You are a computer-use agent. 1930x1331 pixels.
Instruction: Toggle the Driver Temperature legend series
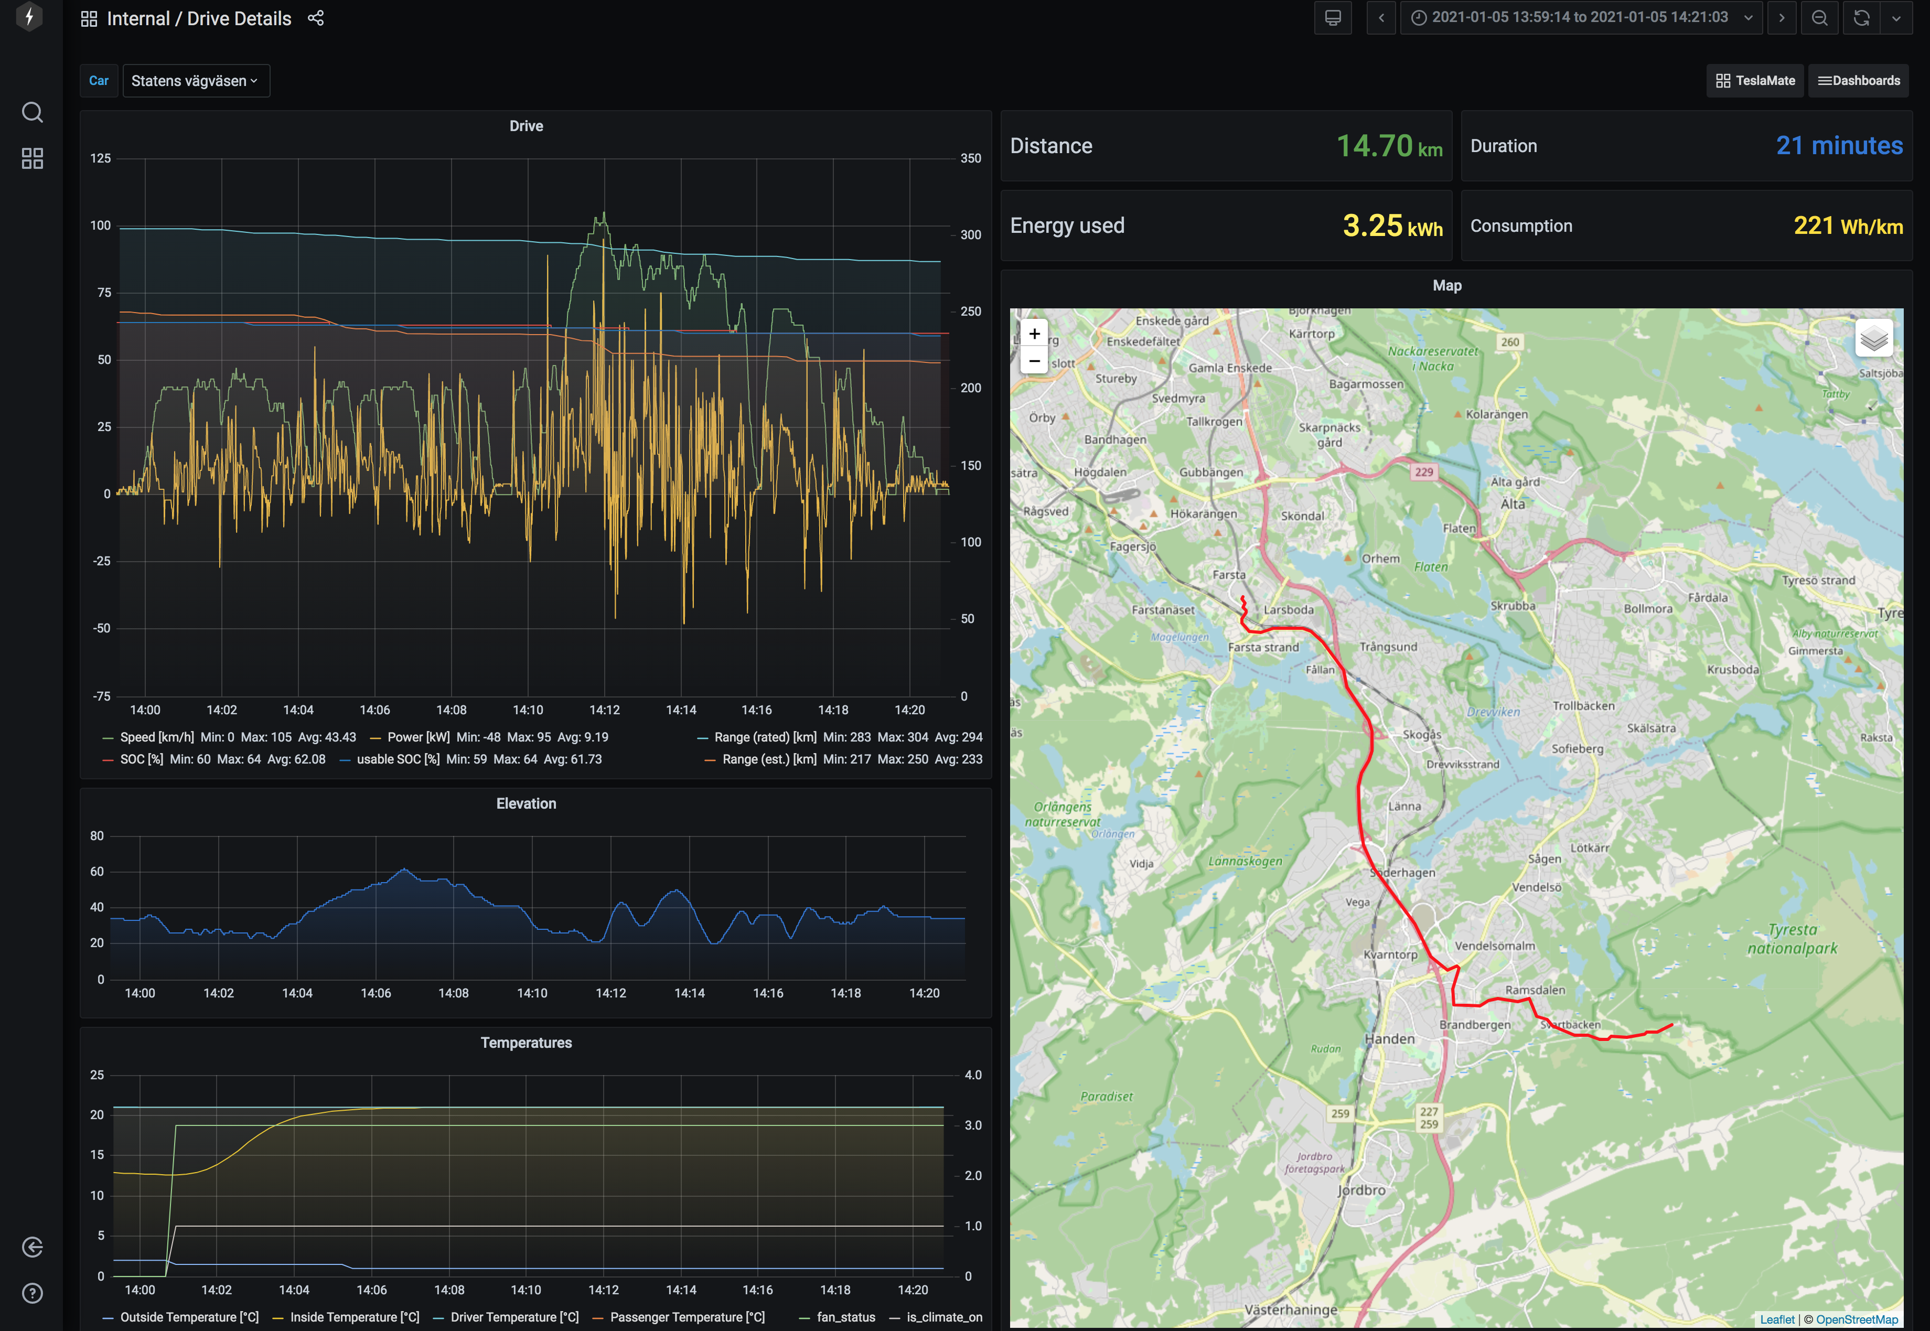click(514, 1317)
